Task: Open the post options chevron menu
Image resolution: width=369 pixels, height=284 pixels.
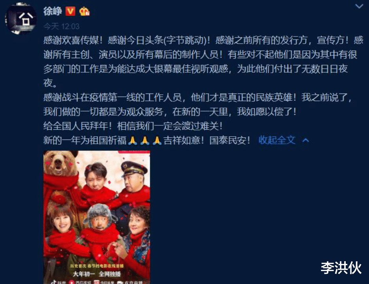Action: point(359,6)
